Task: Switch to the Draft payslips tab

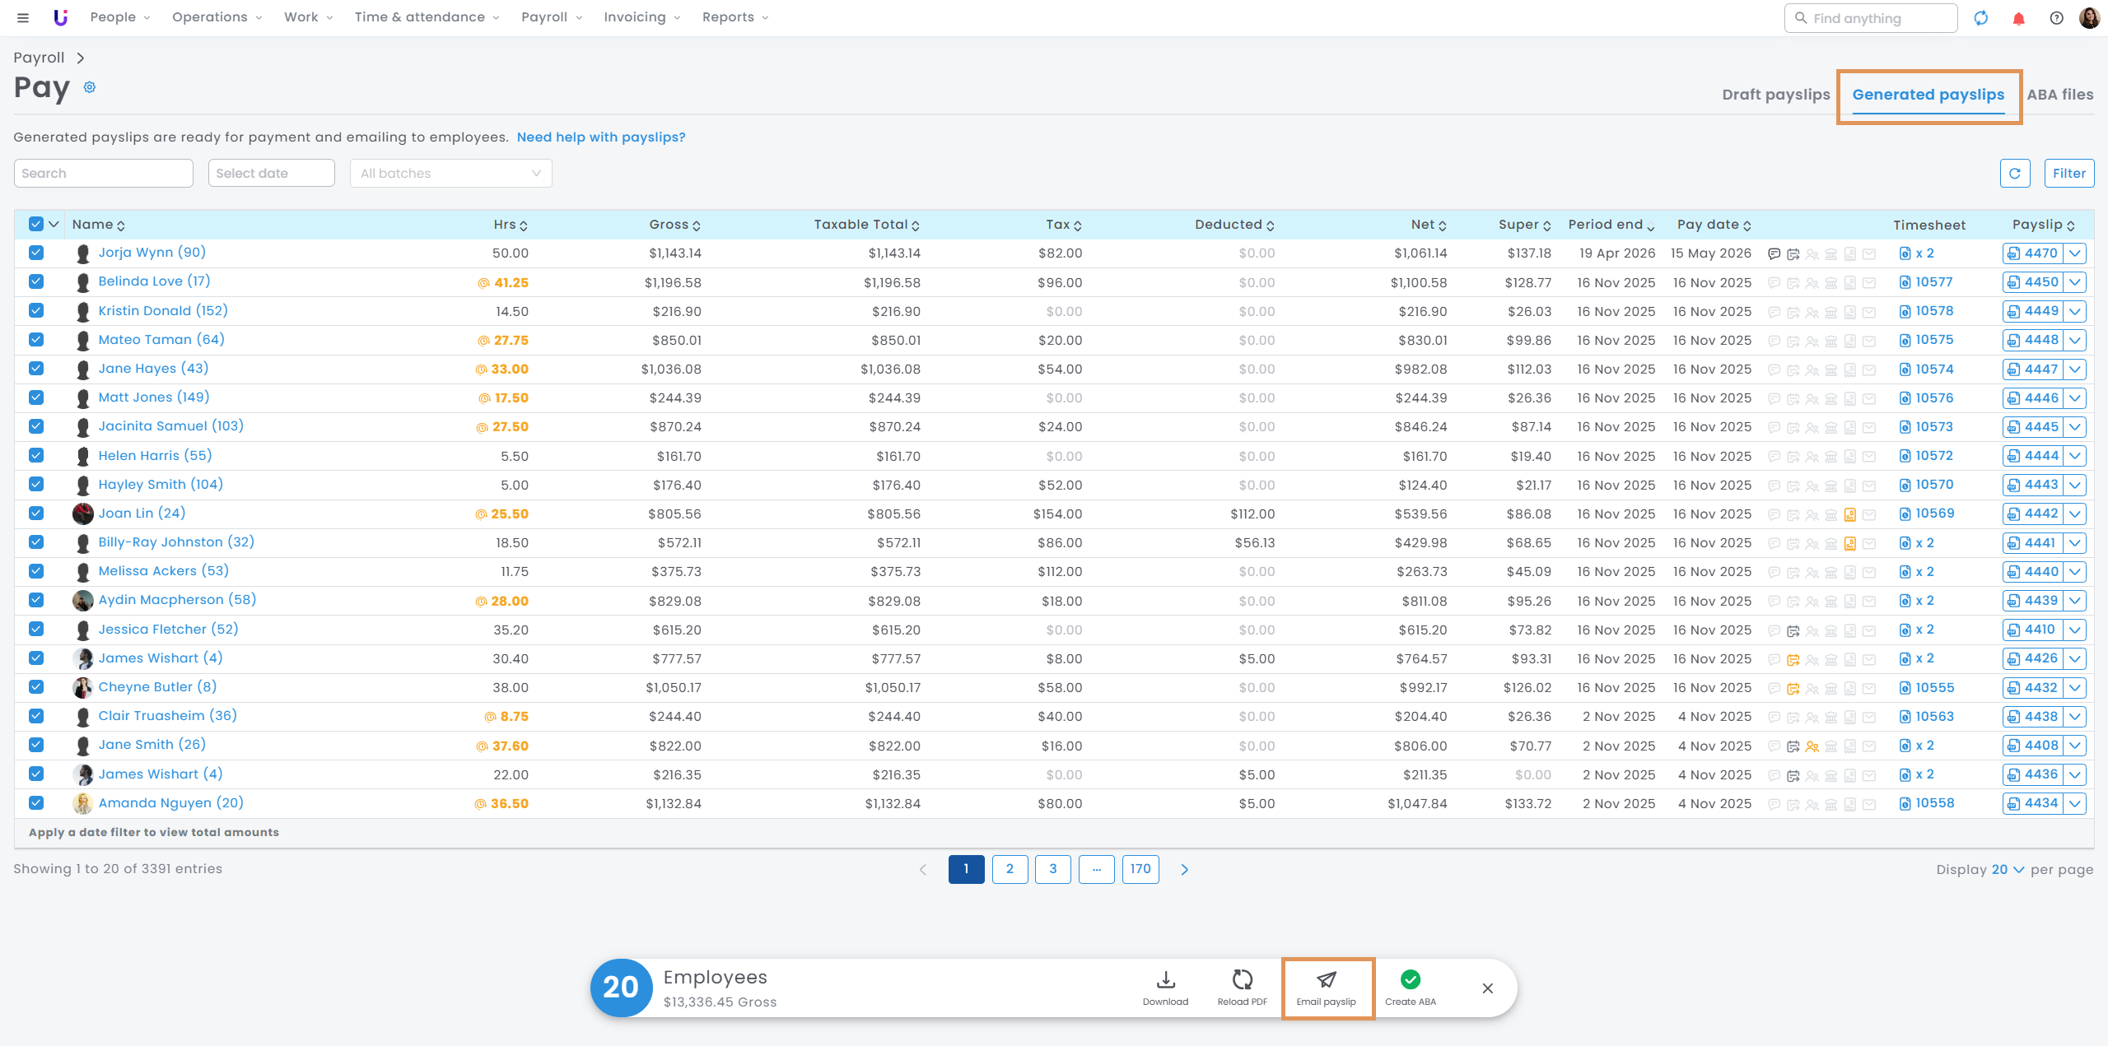Action: (1775, 95)
